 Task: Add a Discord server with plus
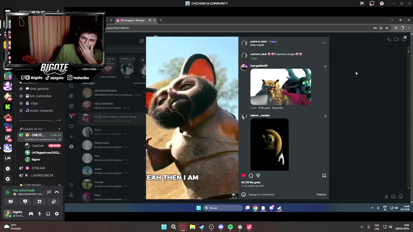tap(8, 169)
